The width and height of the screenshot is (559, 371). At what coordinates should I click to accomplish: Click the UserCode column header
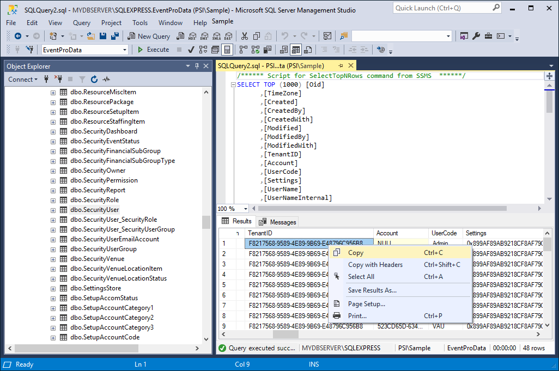(x=445, y=233)
